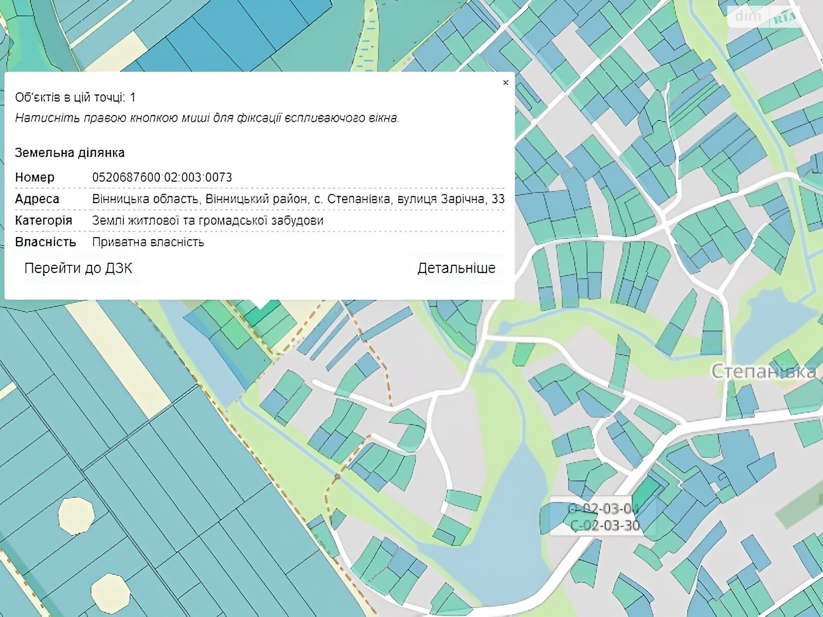The width and height of the screenshot is (823, 617).
Task: Click the 'Адреса' field label
Action: click(37, 199)
